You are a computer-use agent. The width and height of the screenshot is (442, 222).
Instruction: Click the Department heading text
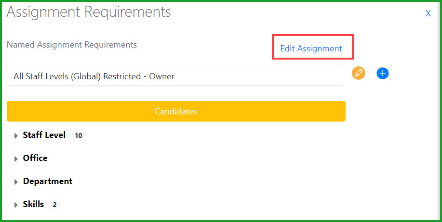[48, 181]
